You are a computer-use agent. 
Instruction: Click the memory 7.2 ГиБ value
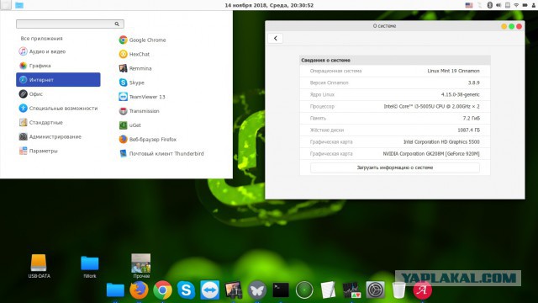pyautogui.click(x=471, y=118)
